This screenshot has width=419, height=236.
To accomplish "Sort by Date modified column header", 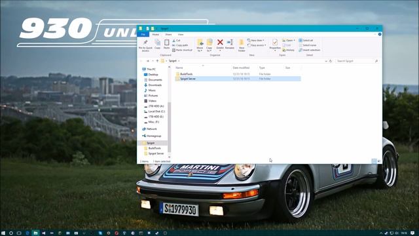I will tap(241, 68).
